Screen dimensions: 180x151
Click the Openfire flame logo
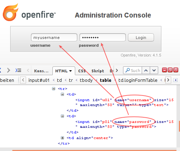(x=11, y=12)
